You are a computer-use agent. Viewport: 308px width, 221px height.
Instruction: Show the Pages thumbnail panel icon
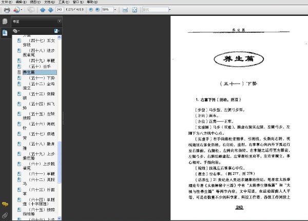pyautogui.click(x=5, y=21)
